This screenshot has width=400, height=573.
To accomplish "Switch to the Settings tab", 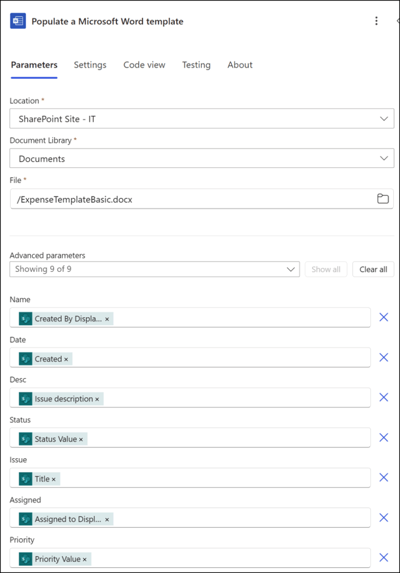I will pos(90,65).
